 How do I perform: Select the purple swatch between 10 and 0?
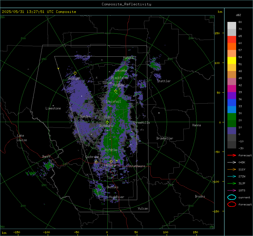[x=232, y=130]
